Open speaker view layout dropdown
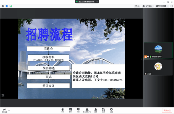Image resolution: width=174 pixels, height=114 pixels. tap(162, 6)
